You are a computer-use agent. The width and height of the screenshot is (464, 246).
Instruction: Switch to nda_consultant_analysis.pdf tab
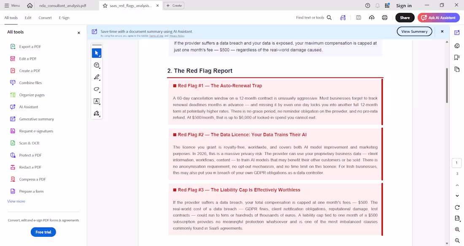pos(63,5)
